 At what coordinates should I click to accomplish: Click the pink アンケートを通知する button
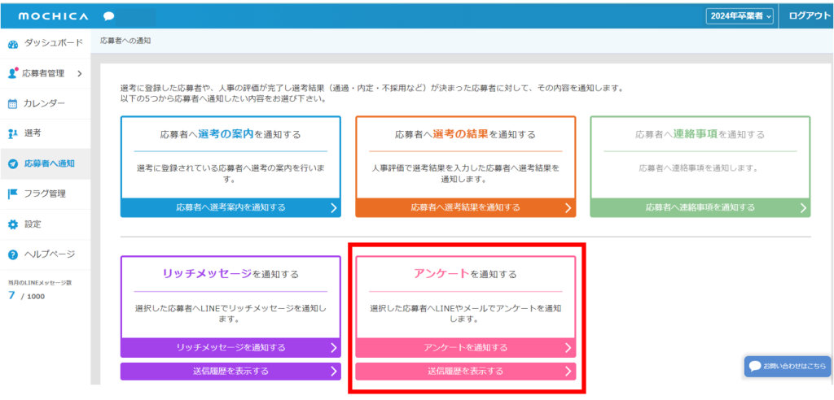(465, 348)
